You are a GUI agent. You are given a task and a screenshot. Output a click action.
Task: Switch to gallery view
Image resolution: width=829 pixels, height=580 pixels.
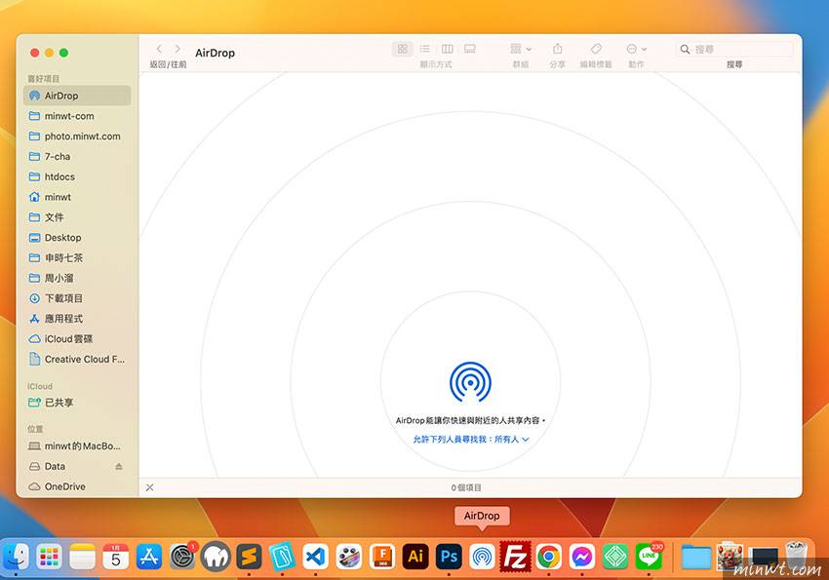(x=470, y=49)
